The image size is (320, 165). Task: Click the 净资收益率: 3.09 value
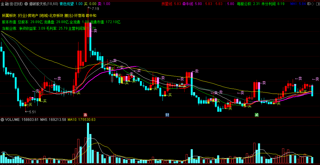click(32, 28)
